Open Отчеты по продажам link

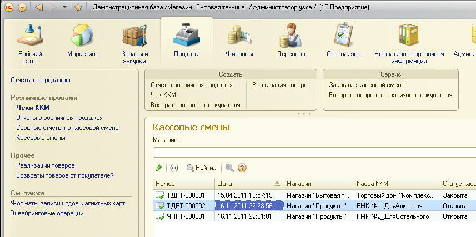click(x=41, y=80)
